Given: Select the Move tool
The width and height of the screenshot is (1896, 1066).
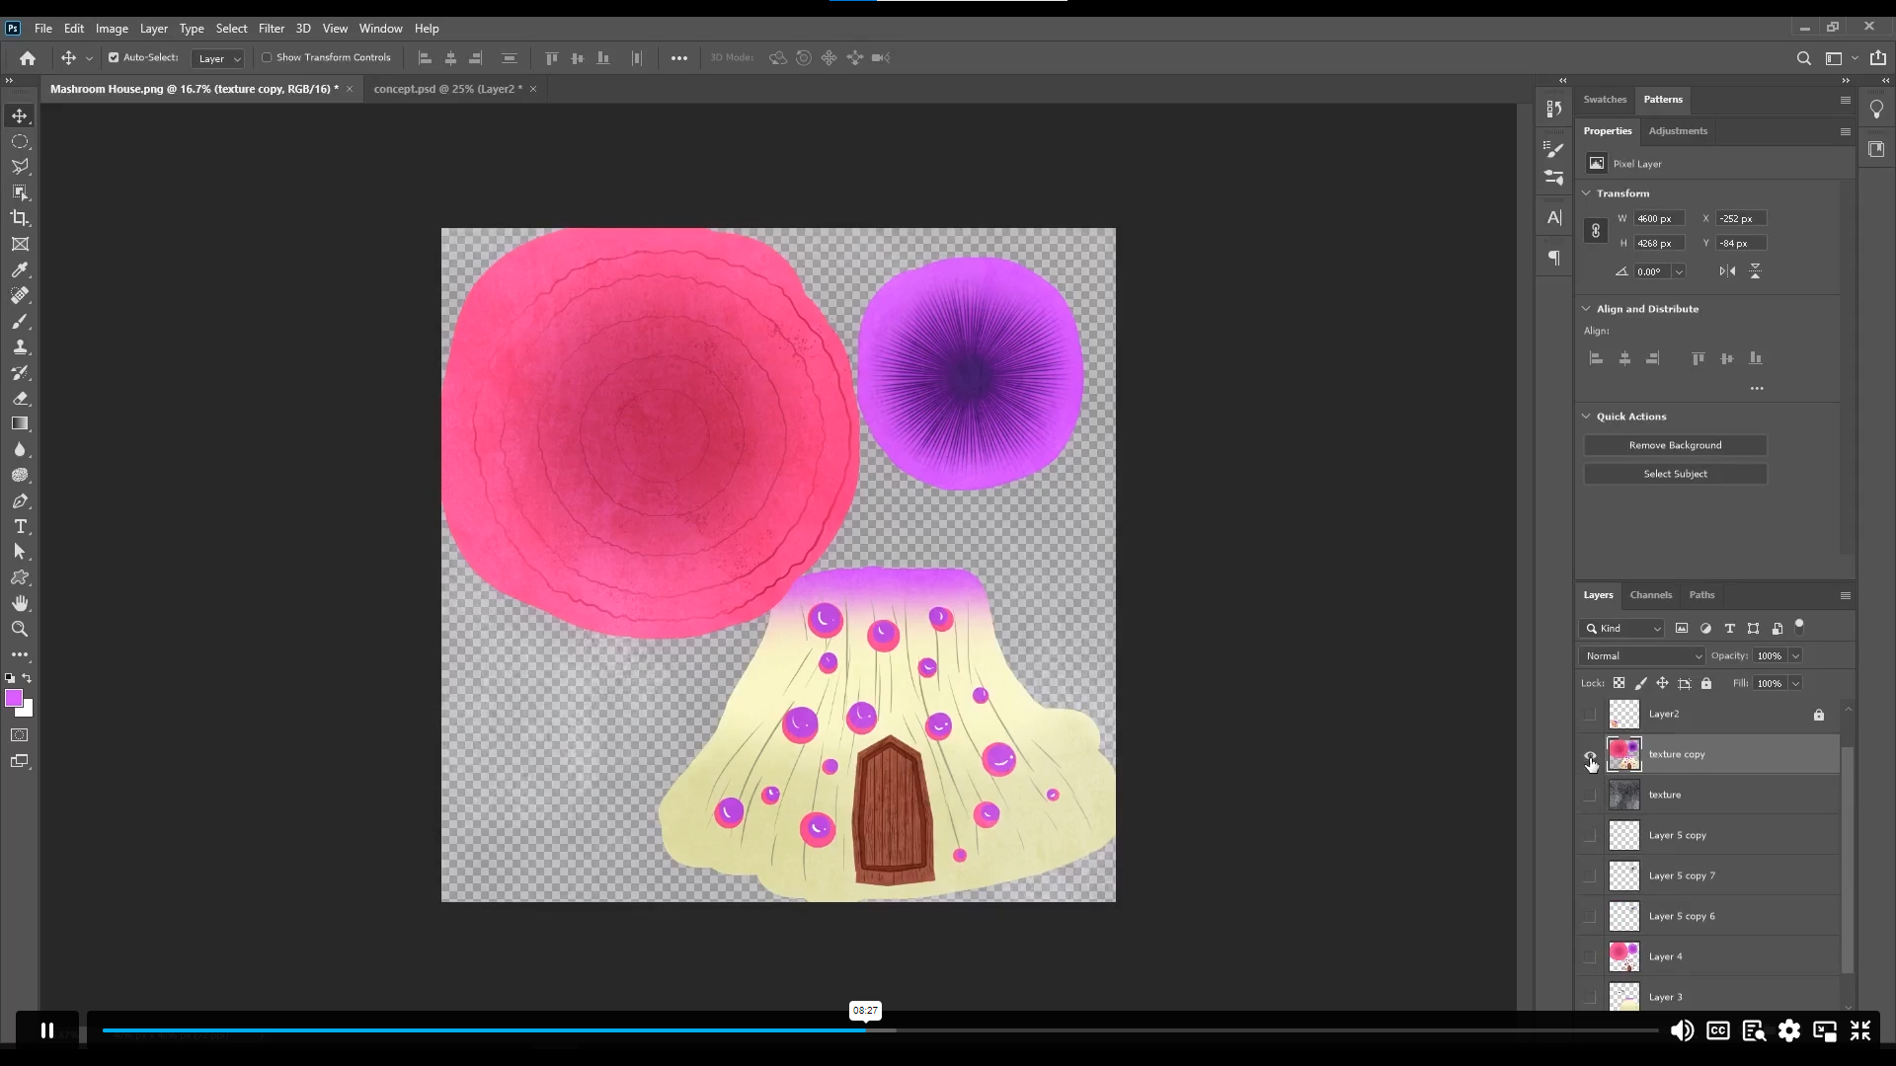Looking at the screenshot, I should coord(20,115).
